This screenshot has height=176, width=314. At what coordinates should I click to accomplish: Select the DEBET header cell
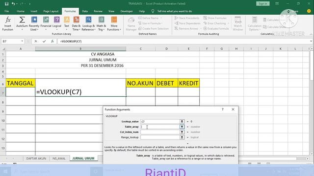[x=166, y=83]
